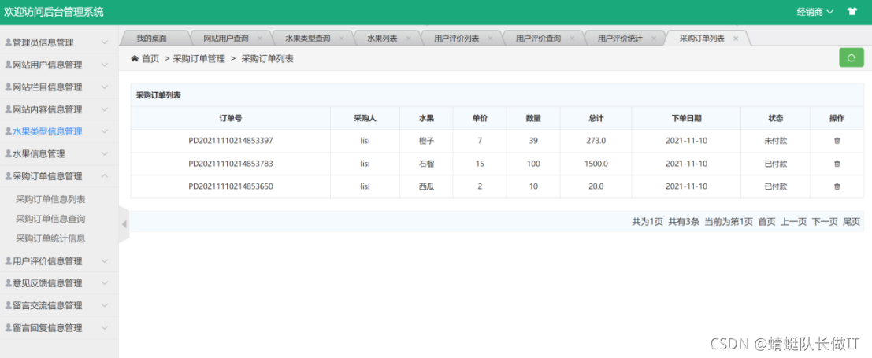Close the 网站用户查询 tab
The width and height of the screenshot is (872, 358).
(260, 39)
